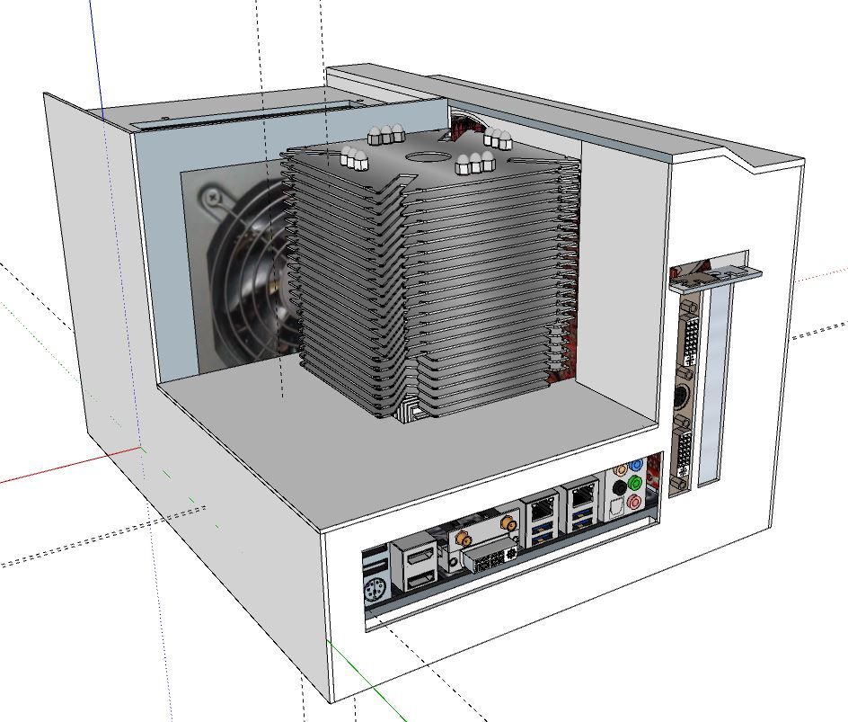848x722 pixels.
Task: Select the left Ethernet port
Action: pos(542,511)
